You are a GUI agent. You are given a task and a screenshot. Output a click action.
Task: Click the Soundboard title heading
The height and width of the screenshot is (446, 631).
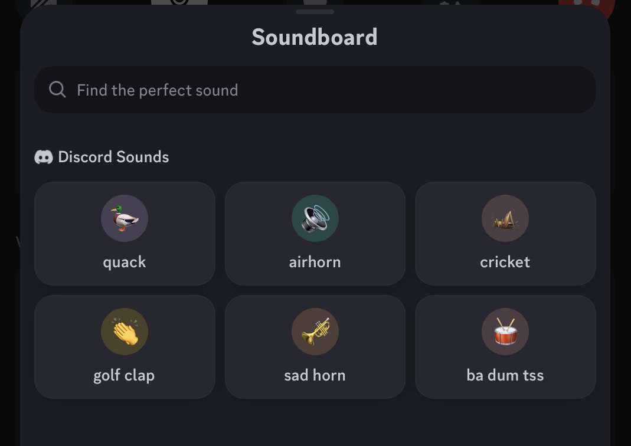[315, 37]
